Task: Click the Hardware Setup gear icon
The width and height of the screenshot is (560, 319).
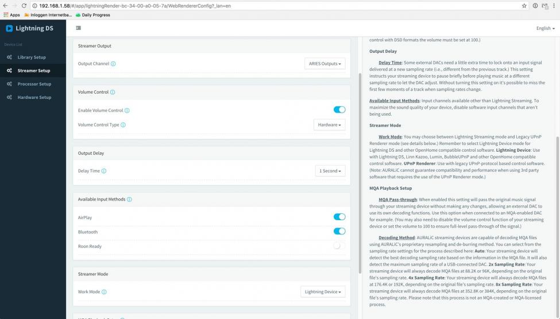Action: click(x=9, y=97)
